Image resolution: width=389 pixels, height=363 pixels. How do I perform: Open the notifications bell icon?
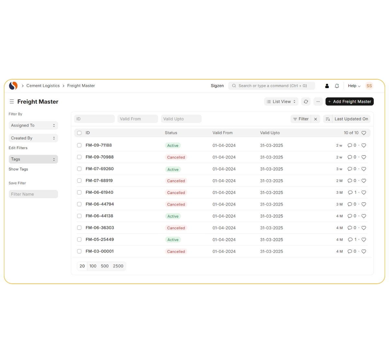[337, 86]
